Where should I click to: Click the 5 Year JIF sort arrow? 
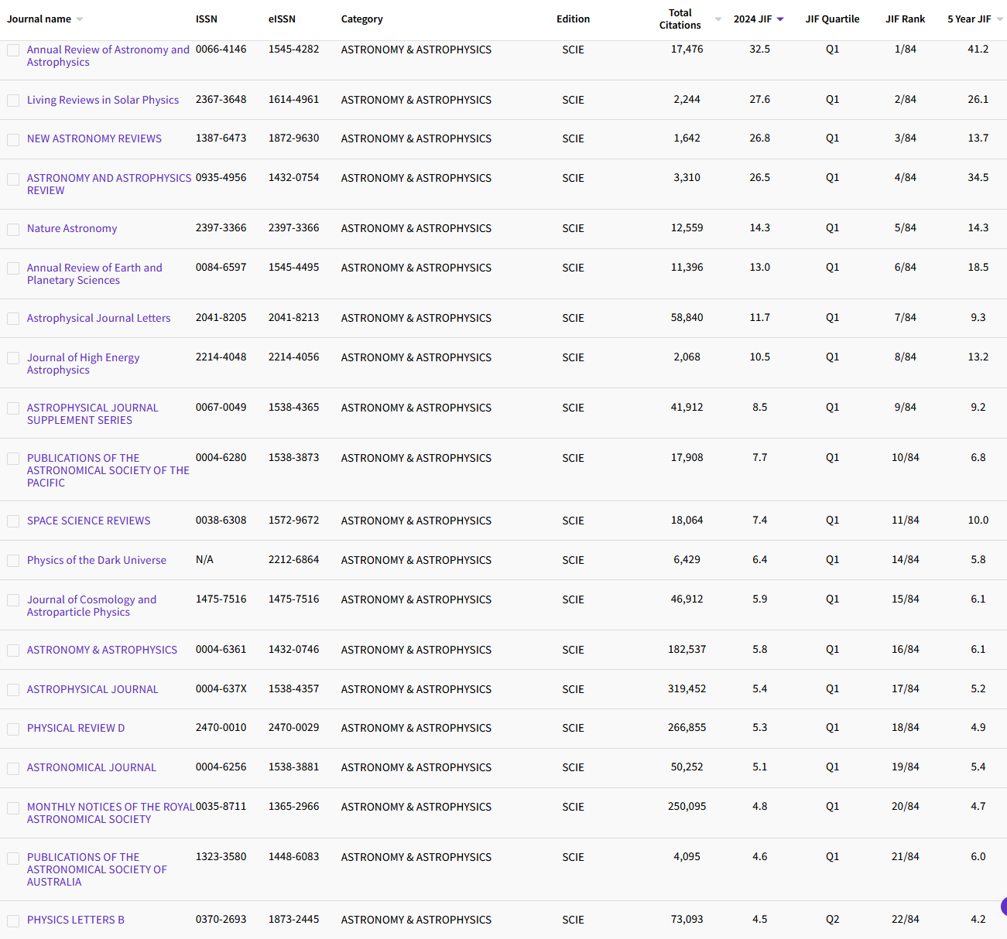[x=999, y=19]
